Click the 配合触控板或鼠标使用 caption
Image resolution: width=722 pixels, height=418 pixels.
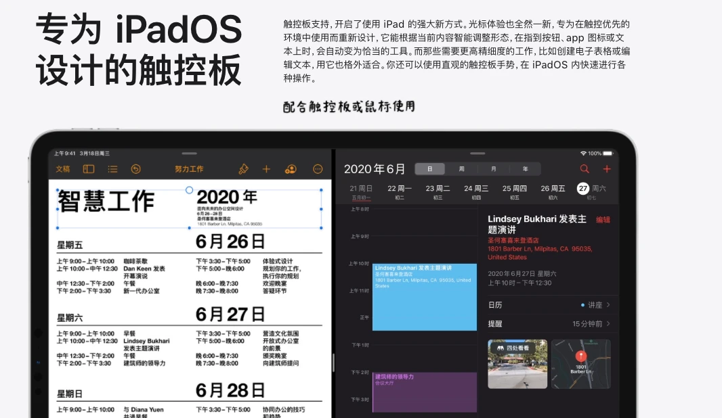pyautogui.click(x=349, y=107)
